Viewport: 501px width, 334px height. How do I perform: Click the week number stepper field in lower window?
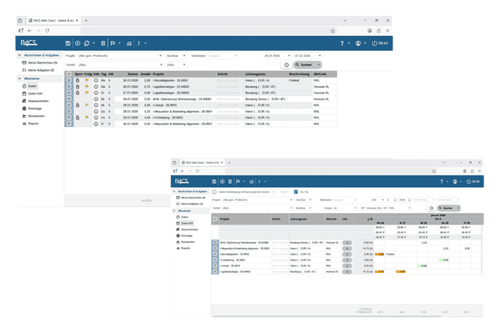coord(392,200)
